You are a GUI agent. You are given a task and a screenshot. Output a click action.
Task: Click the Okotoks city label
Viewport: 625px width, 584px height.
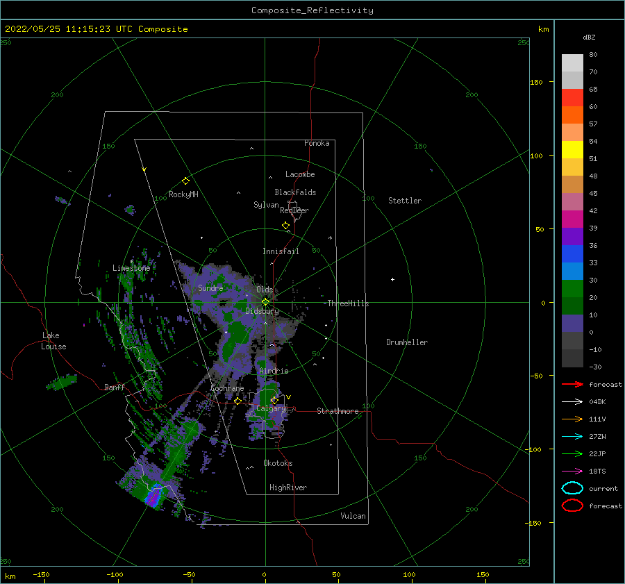click(x=278, y=463)
